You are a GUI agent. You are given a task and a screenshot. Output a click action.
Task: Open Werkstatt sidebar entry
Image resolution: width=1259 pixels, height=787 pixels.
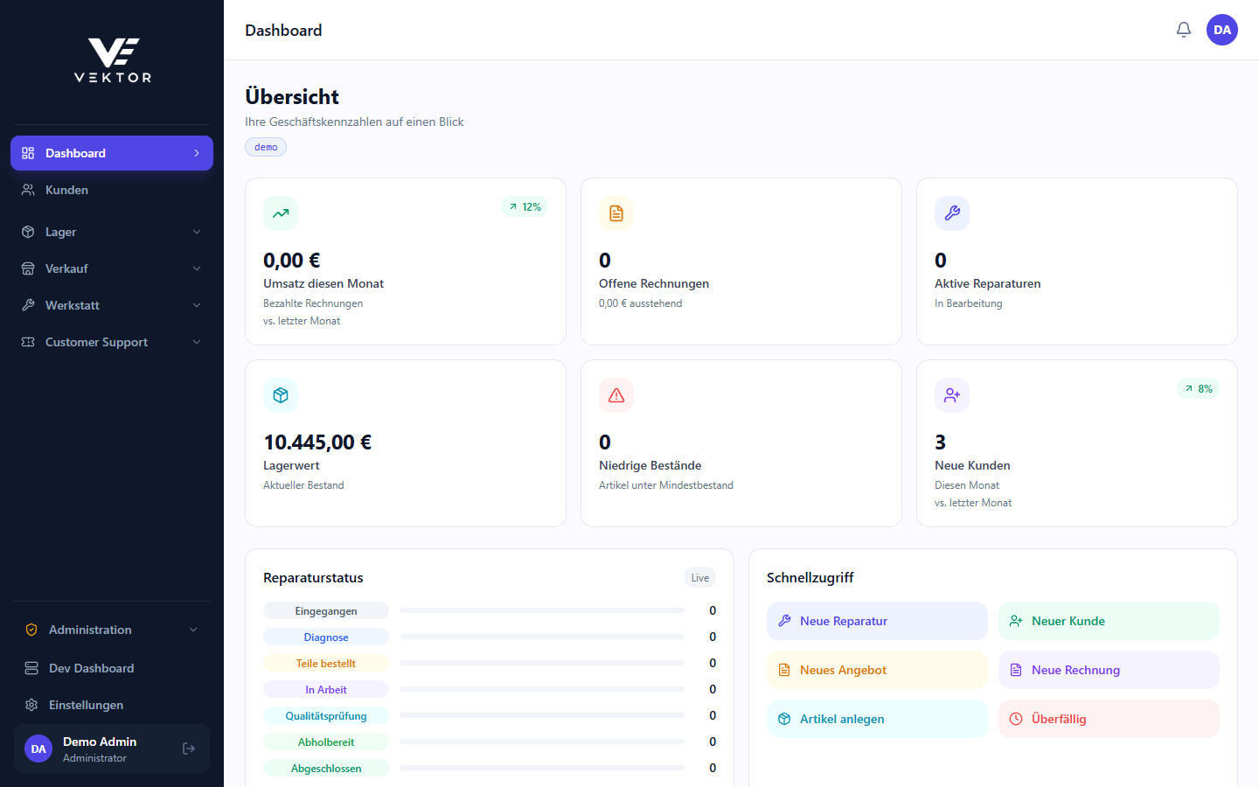click(112, 305)
